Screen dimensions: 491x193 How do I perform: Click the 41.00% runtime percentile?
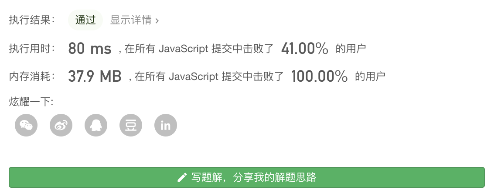(305, 49)
